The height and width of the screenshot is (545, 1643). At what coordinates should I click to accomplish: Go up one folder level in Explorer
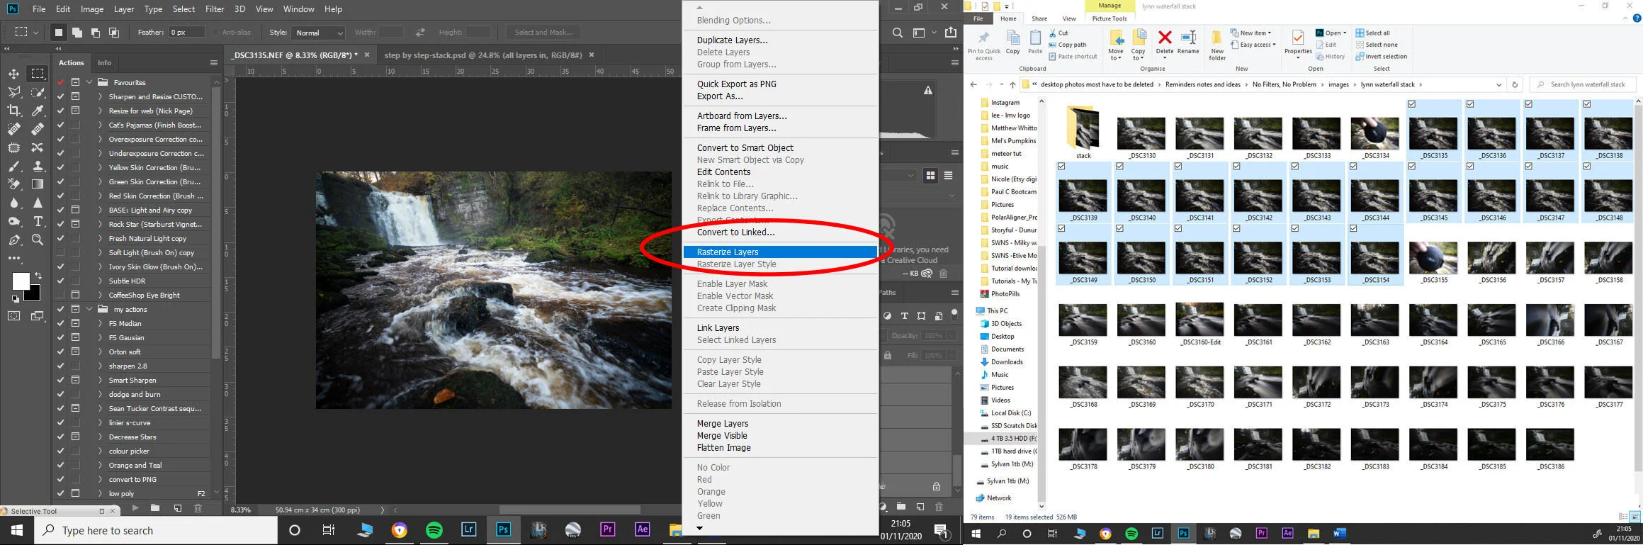tap(1012, 84)
